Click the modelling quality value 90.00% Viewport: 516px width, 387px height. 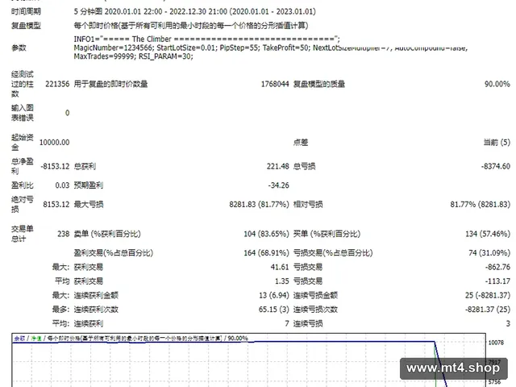coord(497,84)
